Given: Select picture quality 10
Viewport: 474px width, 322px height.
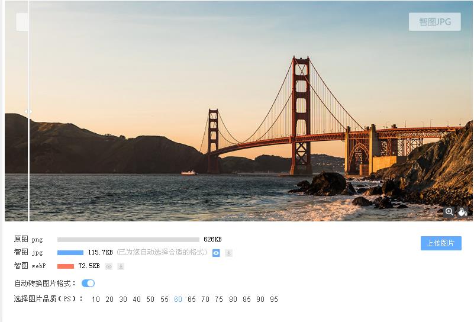Looking at the screenshot, I should tap(95, 300).
